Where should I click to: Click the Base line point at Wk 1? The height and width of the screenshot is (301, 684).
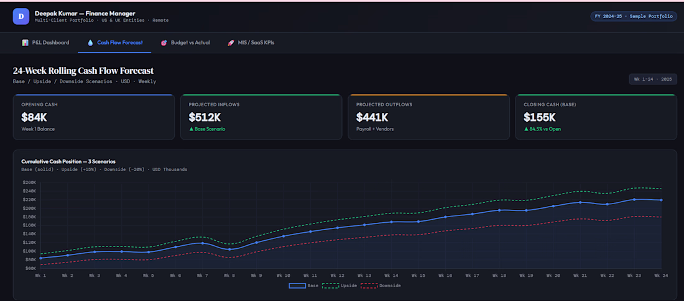(40, 258)
